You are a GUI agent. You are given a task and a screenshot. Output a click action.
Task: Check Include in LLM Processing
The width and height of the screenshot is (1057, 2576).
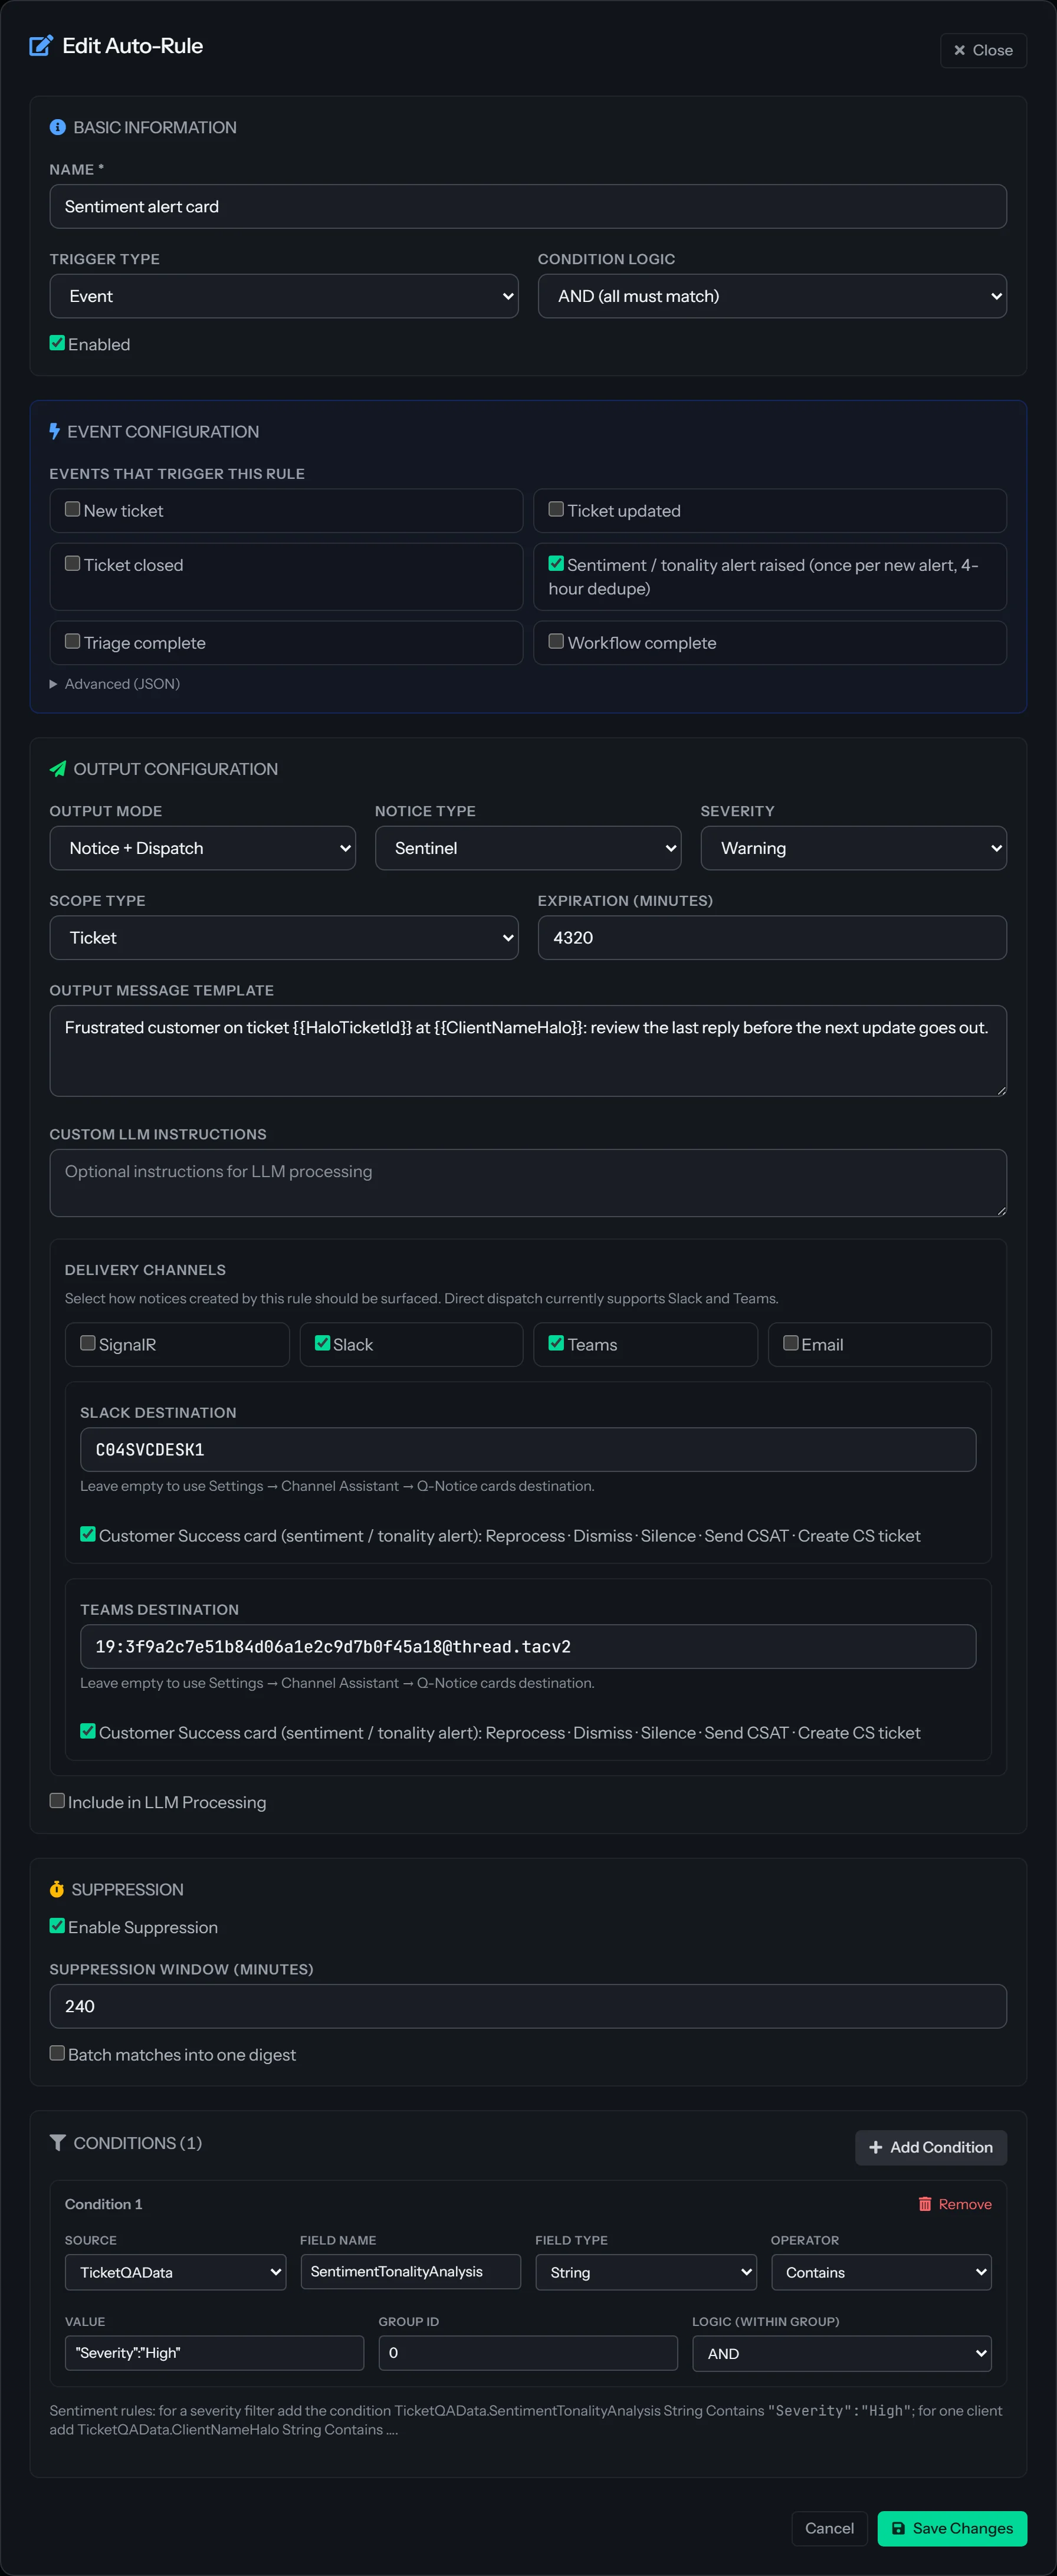(57, 1801)
